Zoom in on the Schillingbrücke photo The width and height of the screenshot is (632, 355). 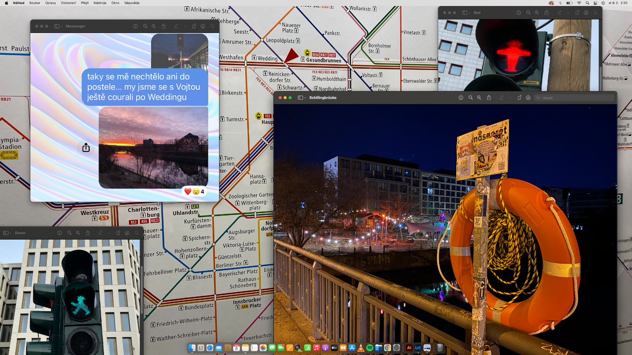coord(479,98)
